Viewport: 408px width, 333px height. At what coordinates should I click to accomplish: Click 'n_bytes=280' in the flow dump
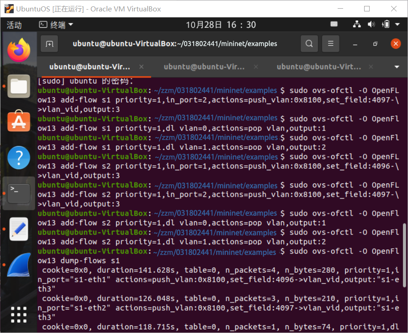(310, 270)
